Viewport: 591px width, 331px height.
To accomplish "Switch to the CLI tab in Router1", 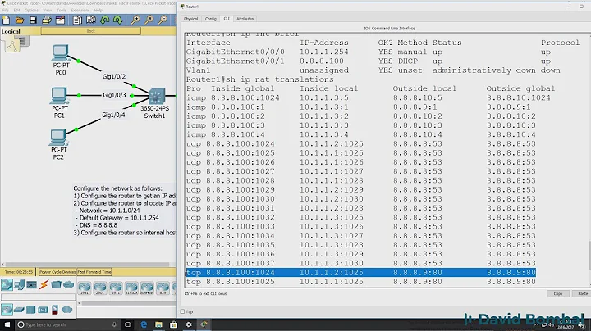I will pos(227,18).
